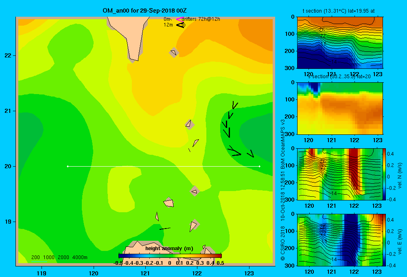Click the northernmost black current arrow near 21N
Screen dimensions: 407x277
click(x=235, y=105)
